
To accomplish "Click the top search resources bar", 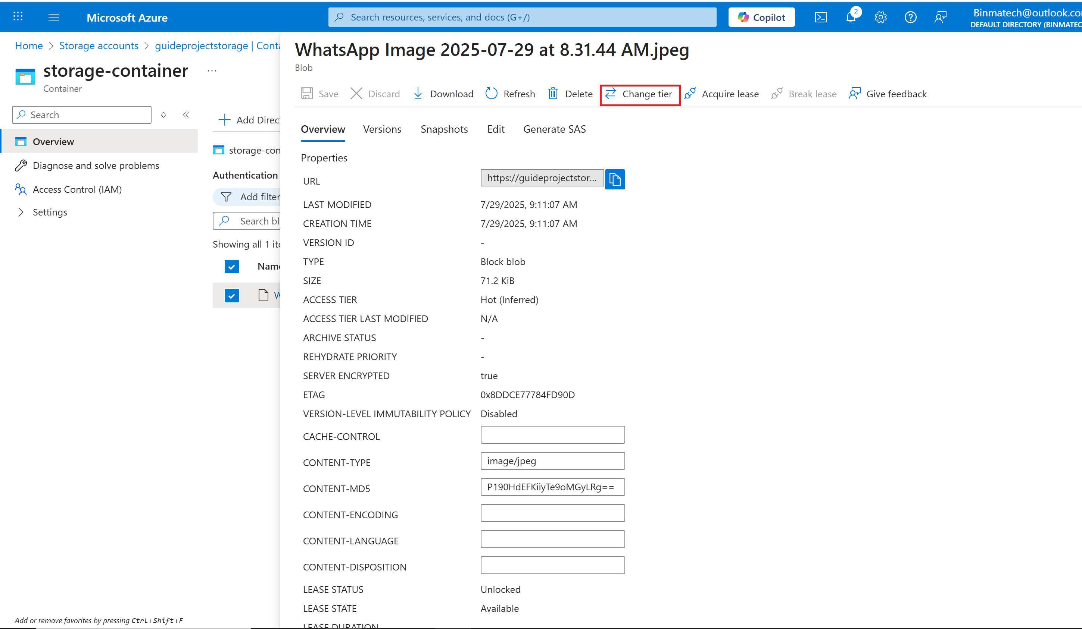I will tap(522, 17).
